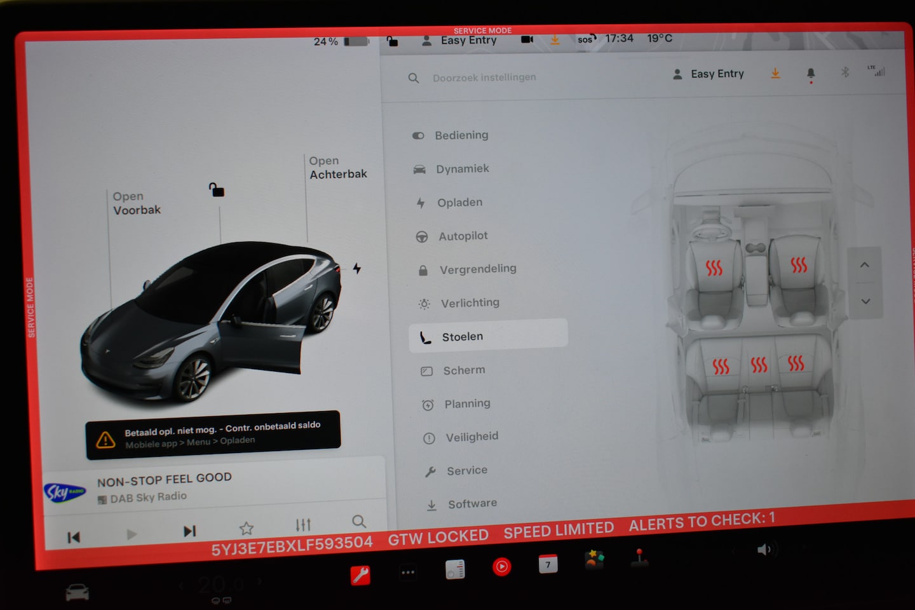Toggle rear left seat heater
The height and width of the screenshot is (610, 915).
coord(721,366)
